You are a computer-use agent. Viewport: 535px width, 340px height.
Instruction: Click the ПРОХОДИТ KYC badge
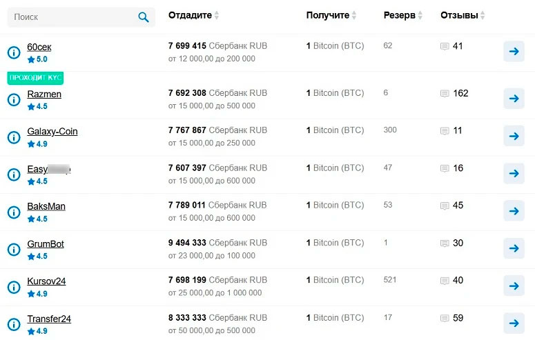35,78
